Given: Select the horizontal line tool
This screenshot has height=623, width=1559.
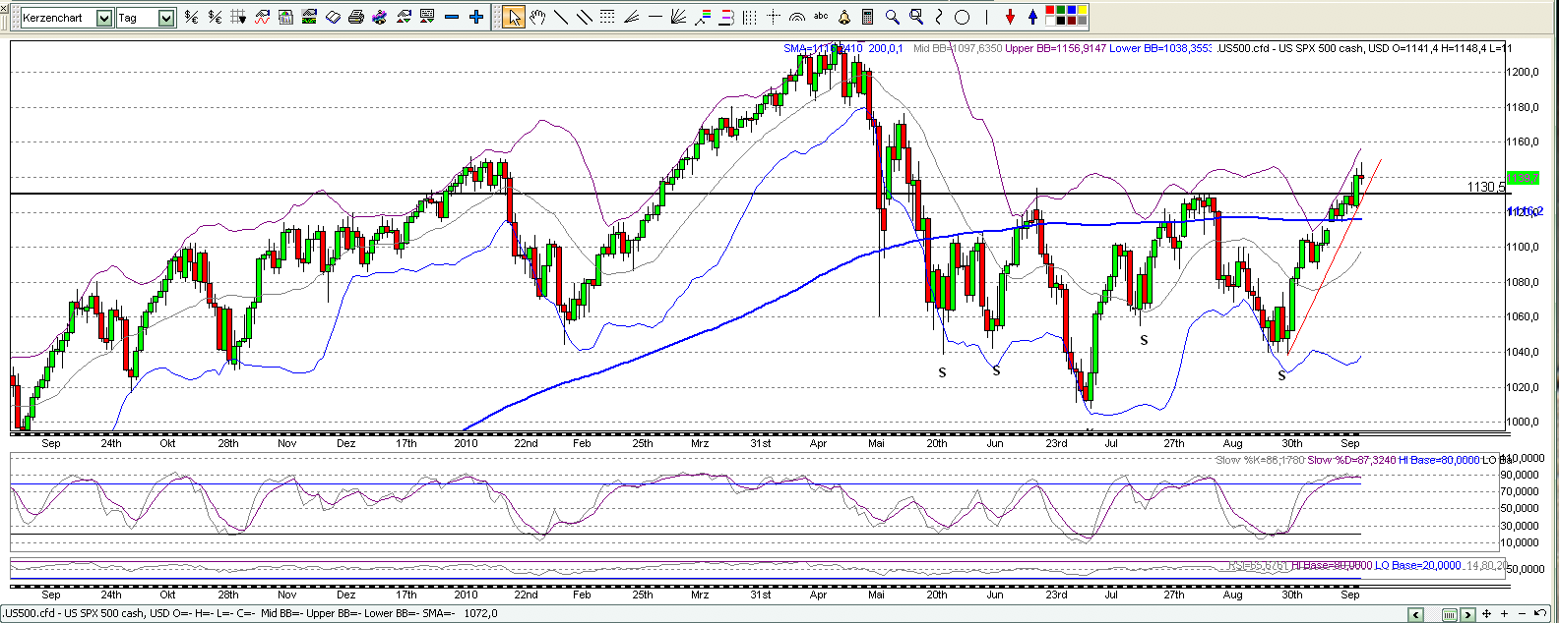Looking at the screenshot, I should pyautogui.click(x=655, y=17).
